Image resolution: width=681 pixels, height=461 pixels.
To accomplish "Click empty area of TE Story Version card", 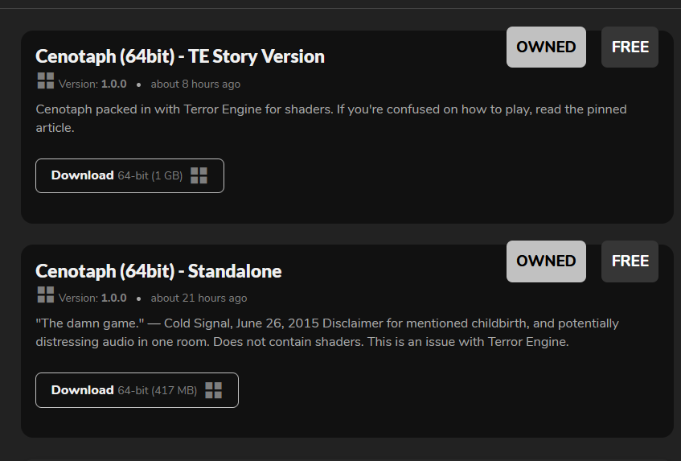I will (434, 183).
